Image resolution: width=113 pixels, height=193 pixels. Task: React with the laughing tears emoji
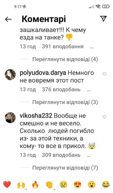click(106, 185)
